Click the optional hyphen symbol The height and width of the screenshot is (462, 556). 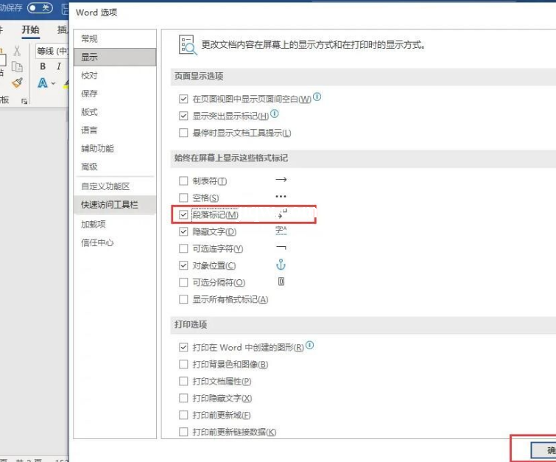(x=281, y=248)
